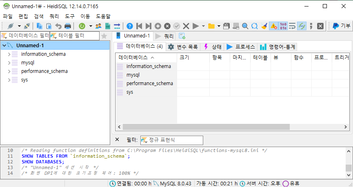The height and width of the screenshot is (187, 353).
Task: Toggle word wrap lines icon
Action: [292, 26]
